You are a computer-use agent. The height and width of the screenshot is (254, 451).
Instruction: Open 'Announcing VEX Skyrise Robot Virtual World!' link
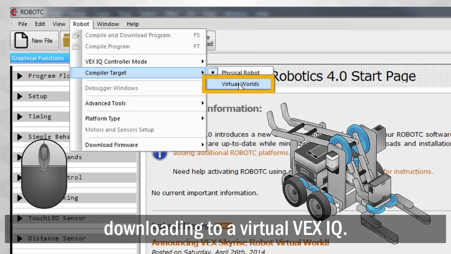240,243
